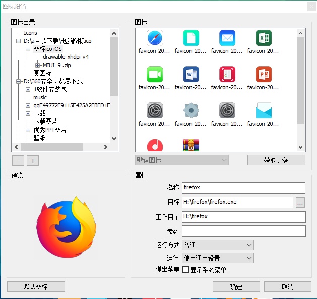317x299 pixels.
Task: Select the second gray iOS Settings gear icon
Action: [227, 110]
